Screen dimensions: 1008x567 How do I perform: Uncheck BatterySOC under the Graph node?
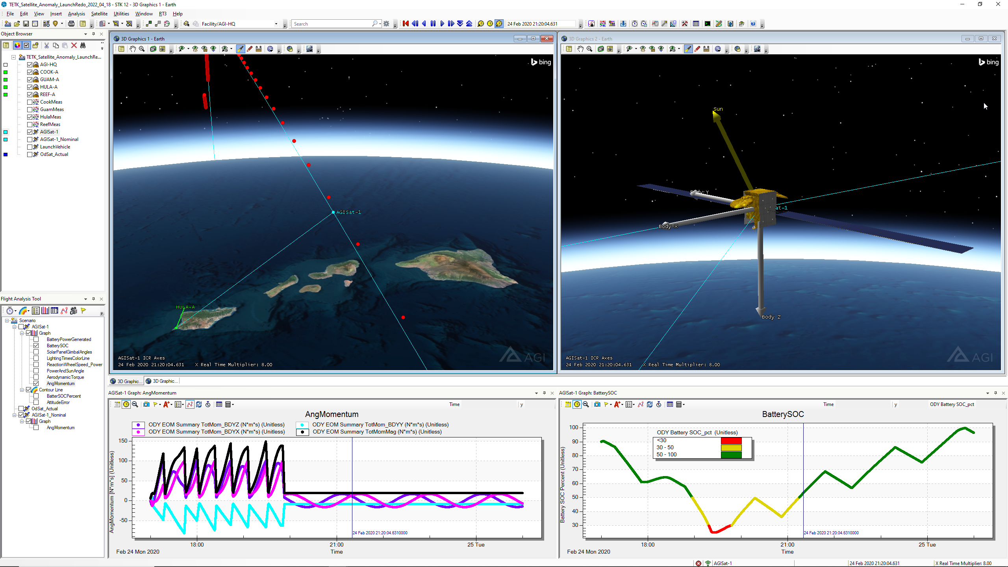click(36, 345)
